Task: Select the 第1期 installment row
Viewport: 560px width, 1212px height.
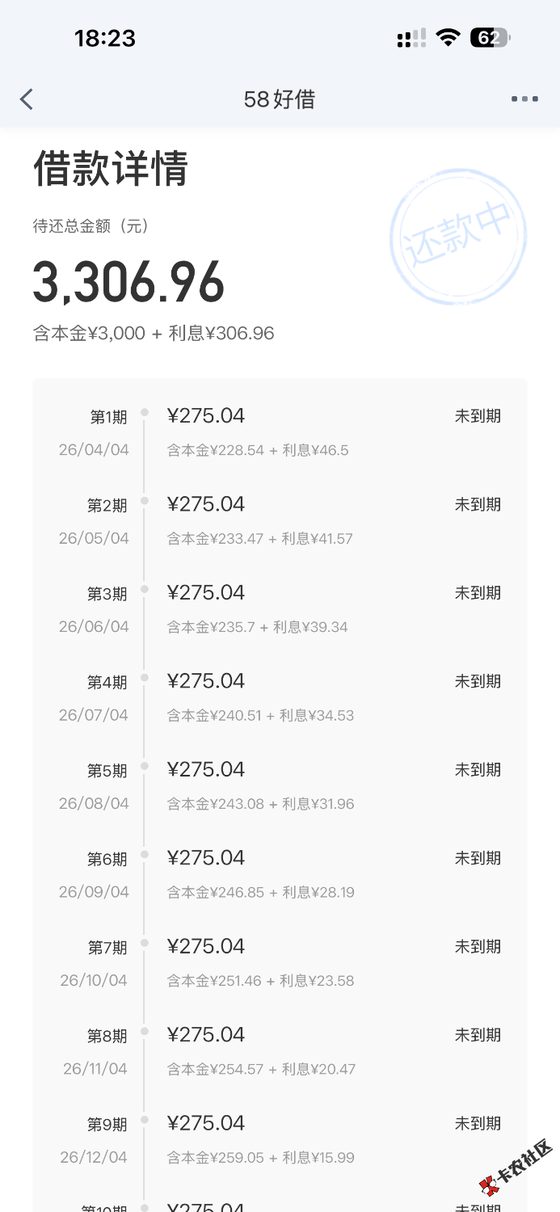Action: [280, 431]
